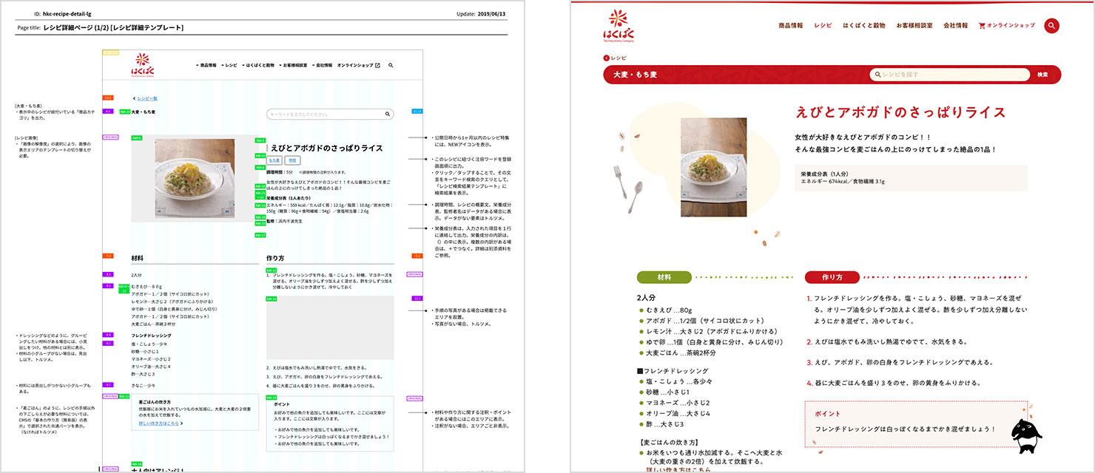Select 会社情報 in the red design menu
1095x473 pixels.
pos(955,26)
